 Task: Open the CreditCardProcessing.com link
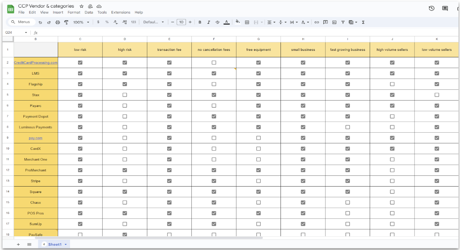pyautogui.click(x=36, y=62)
